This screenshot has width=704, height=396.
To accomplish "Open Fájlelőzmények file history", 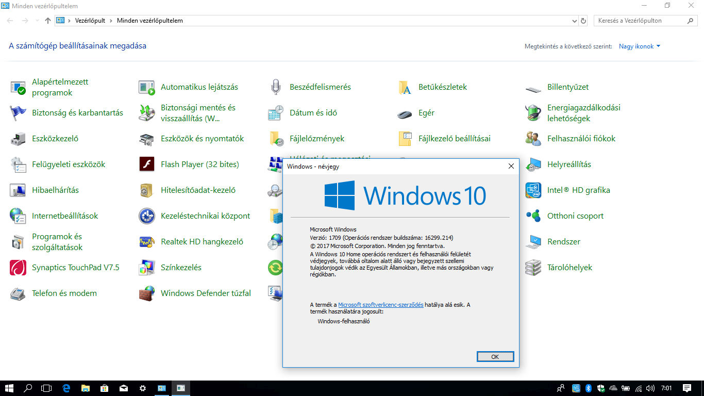I will tap(306, 139).
